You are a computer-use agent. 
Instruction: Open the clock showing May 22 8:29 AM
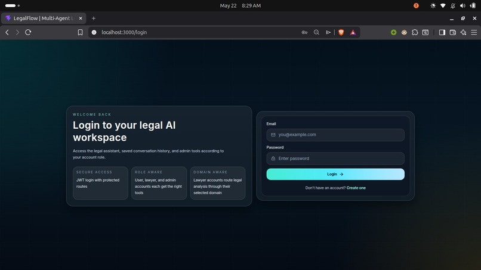click(x=240, y=5)
